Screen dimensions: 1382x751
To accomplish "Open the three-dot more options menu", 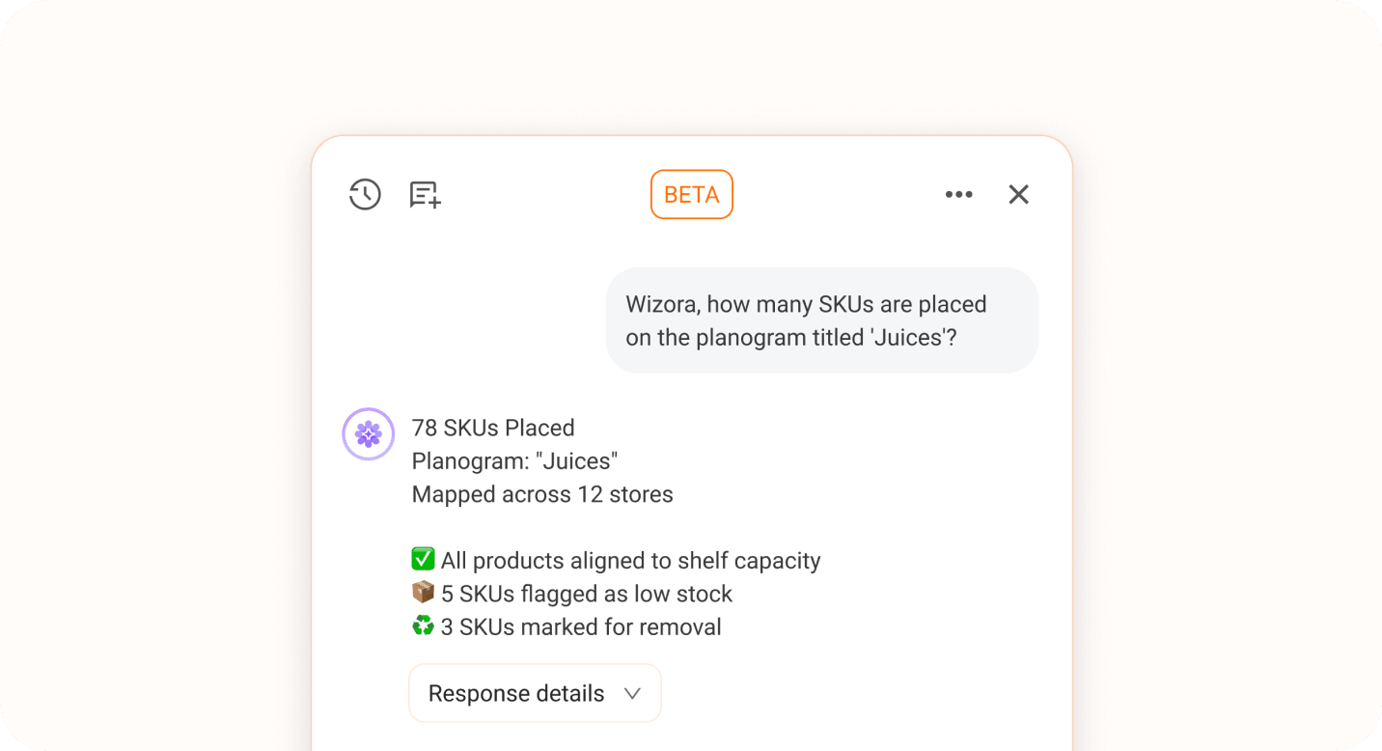I will pyautogui.click(x=958, y=195).
